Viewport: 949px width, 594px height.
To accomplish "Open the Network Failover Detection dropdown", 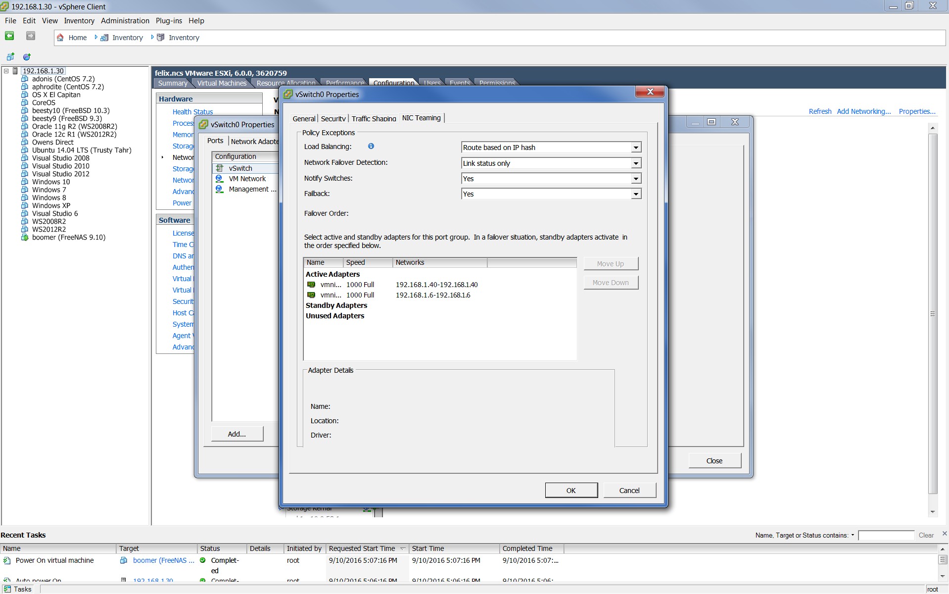I will tap(636, 163).
